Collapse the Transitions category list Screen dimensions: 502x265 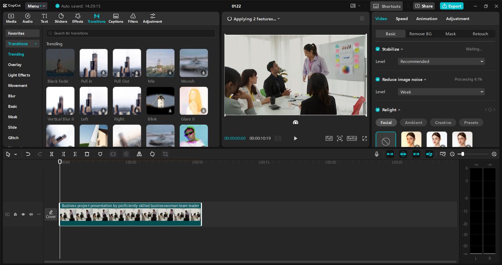pos(36,44)
